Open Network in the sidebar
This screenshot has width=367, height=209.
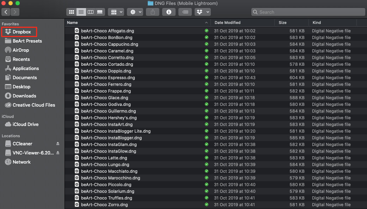(x=18, y=162)
